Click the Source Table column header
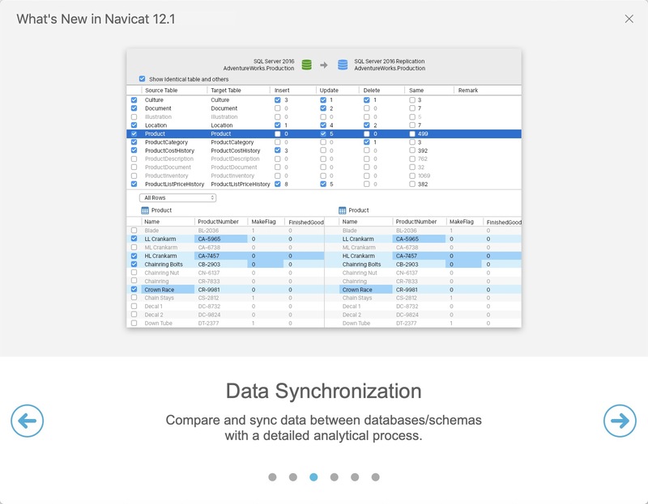 pos(161,91)
